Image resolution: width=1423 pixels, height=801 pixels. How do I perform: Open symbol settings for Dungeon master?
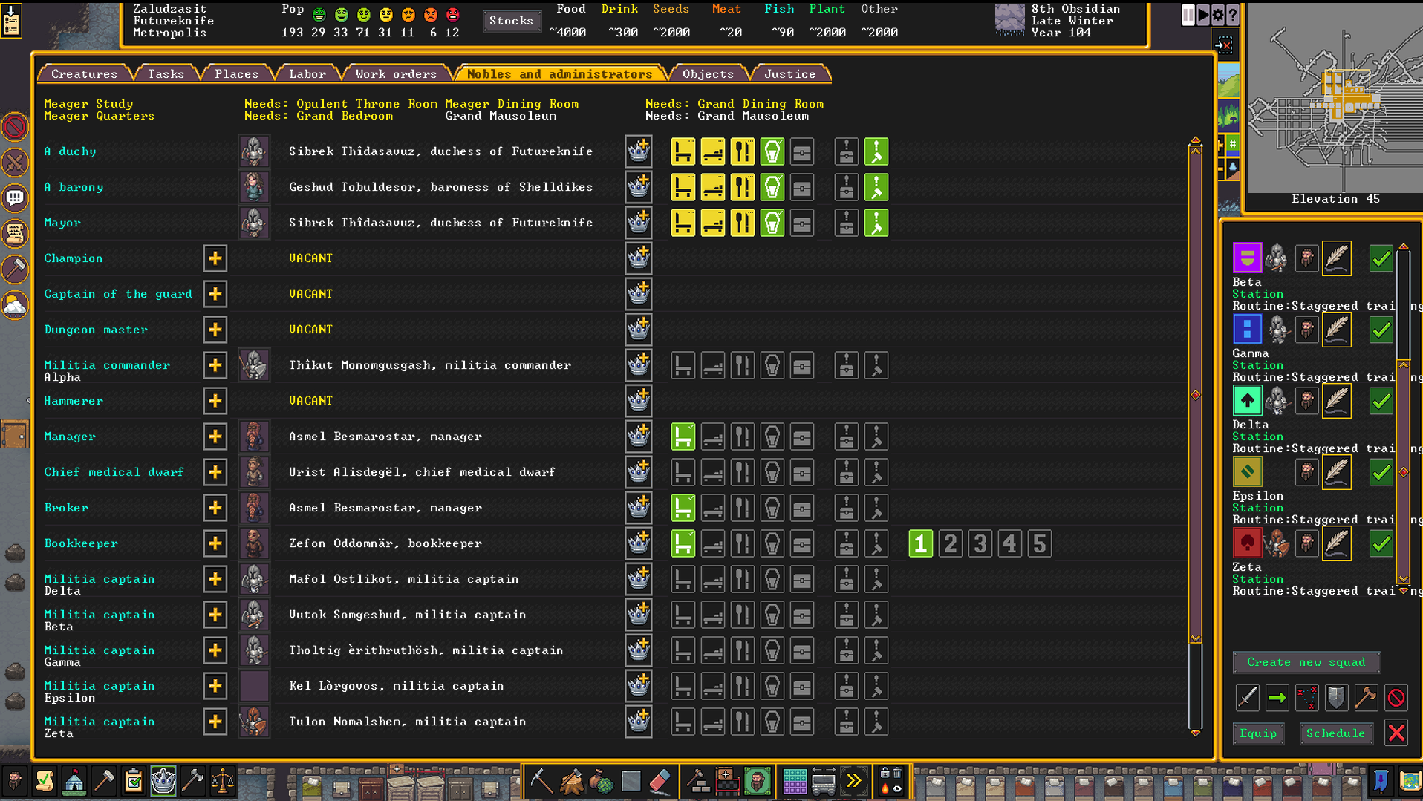click(638, 329)
